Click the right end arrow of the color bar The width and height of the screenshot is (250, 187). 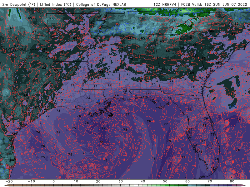click(x=244, y=185)
